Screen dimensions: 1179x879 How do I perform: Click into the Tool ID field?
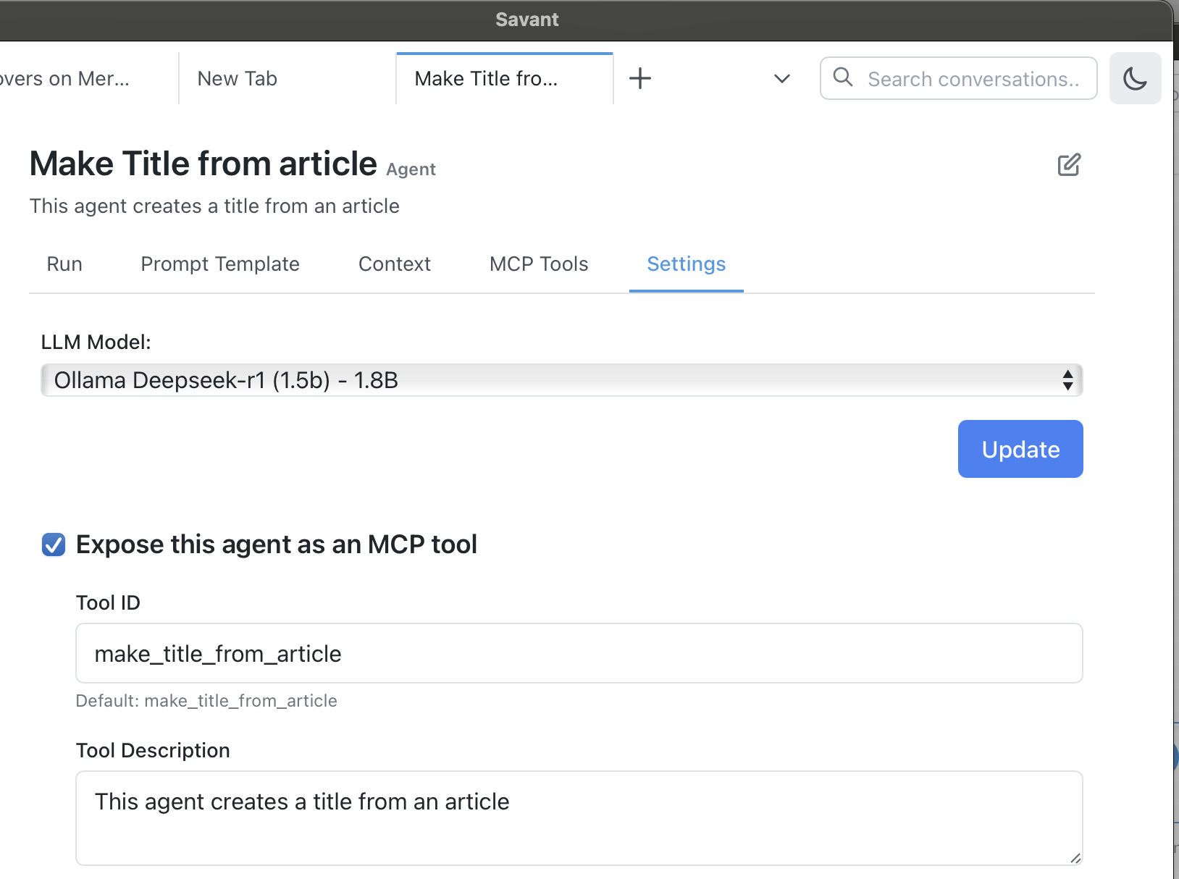tap(579, 654)
